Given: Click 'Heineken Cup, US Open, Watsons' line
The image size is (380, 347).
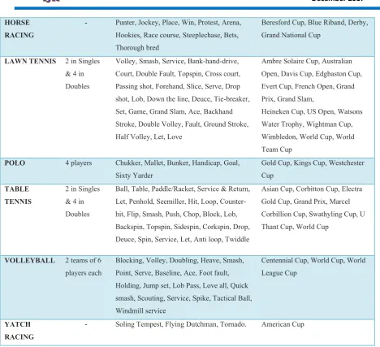Looking at the screenshot, I should (x=312, y=111).
